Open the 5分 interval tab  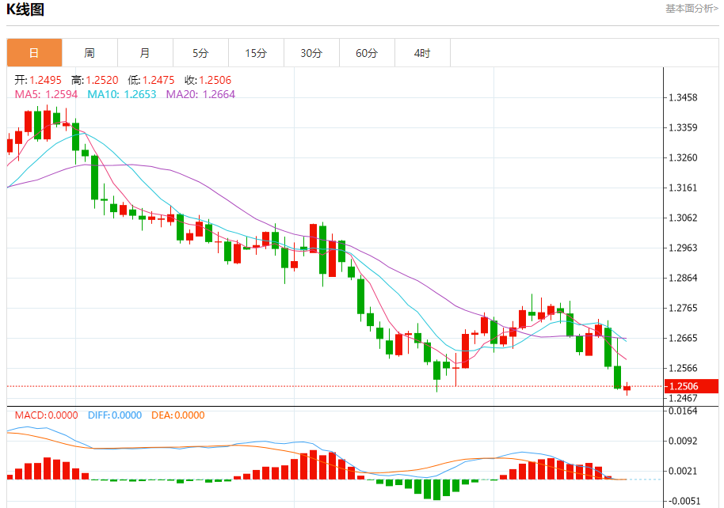(x=200, y=53)
